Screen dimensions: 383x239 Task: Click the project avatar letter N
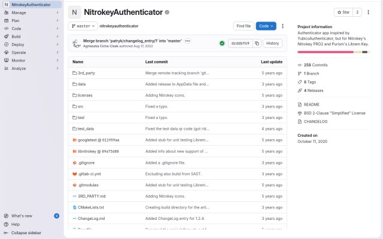74,12
